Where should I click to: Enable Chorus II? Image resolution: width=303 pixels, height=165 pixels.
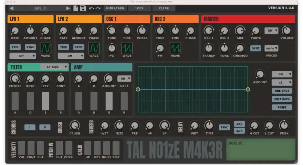[x=45, y=128]
